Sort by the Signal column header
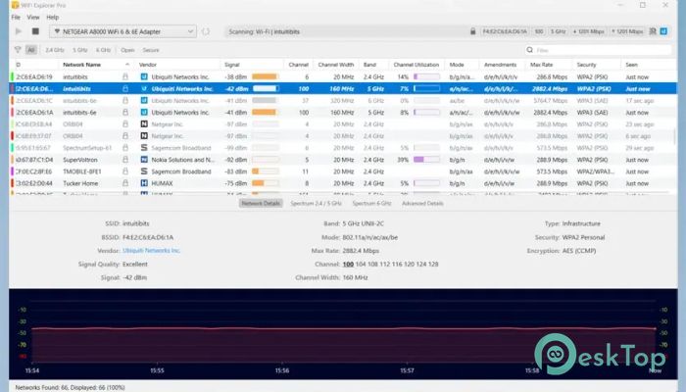The width and height of the screenshot is (686, 392). (232, 65)
